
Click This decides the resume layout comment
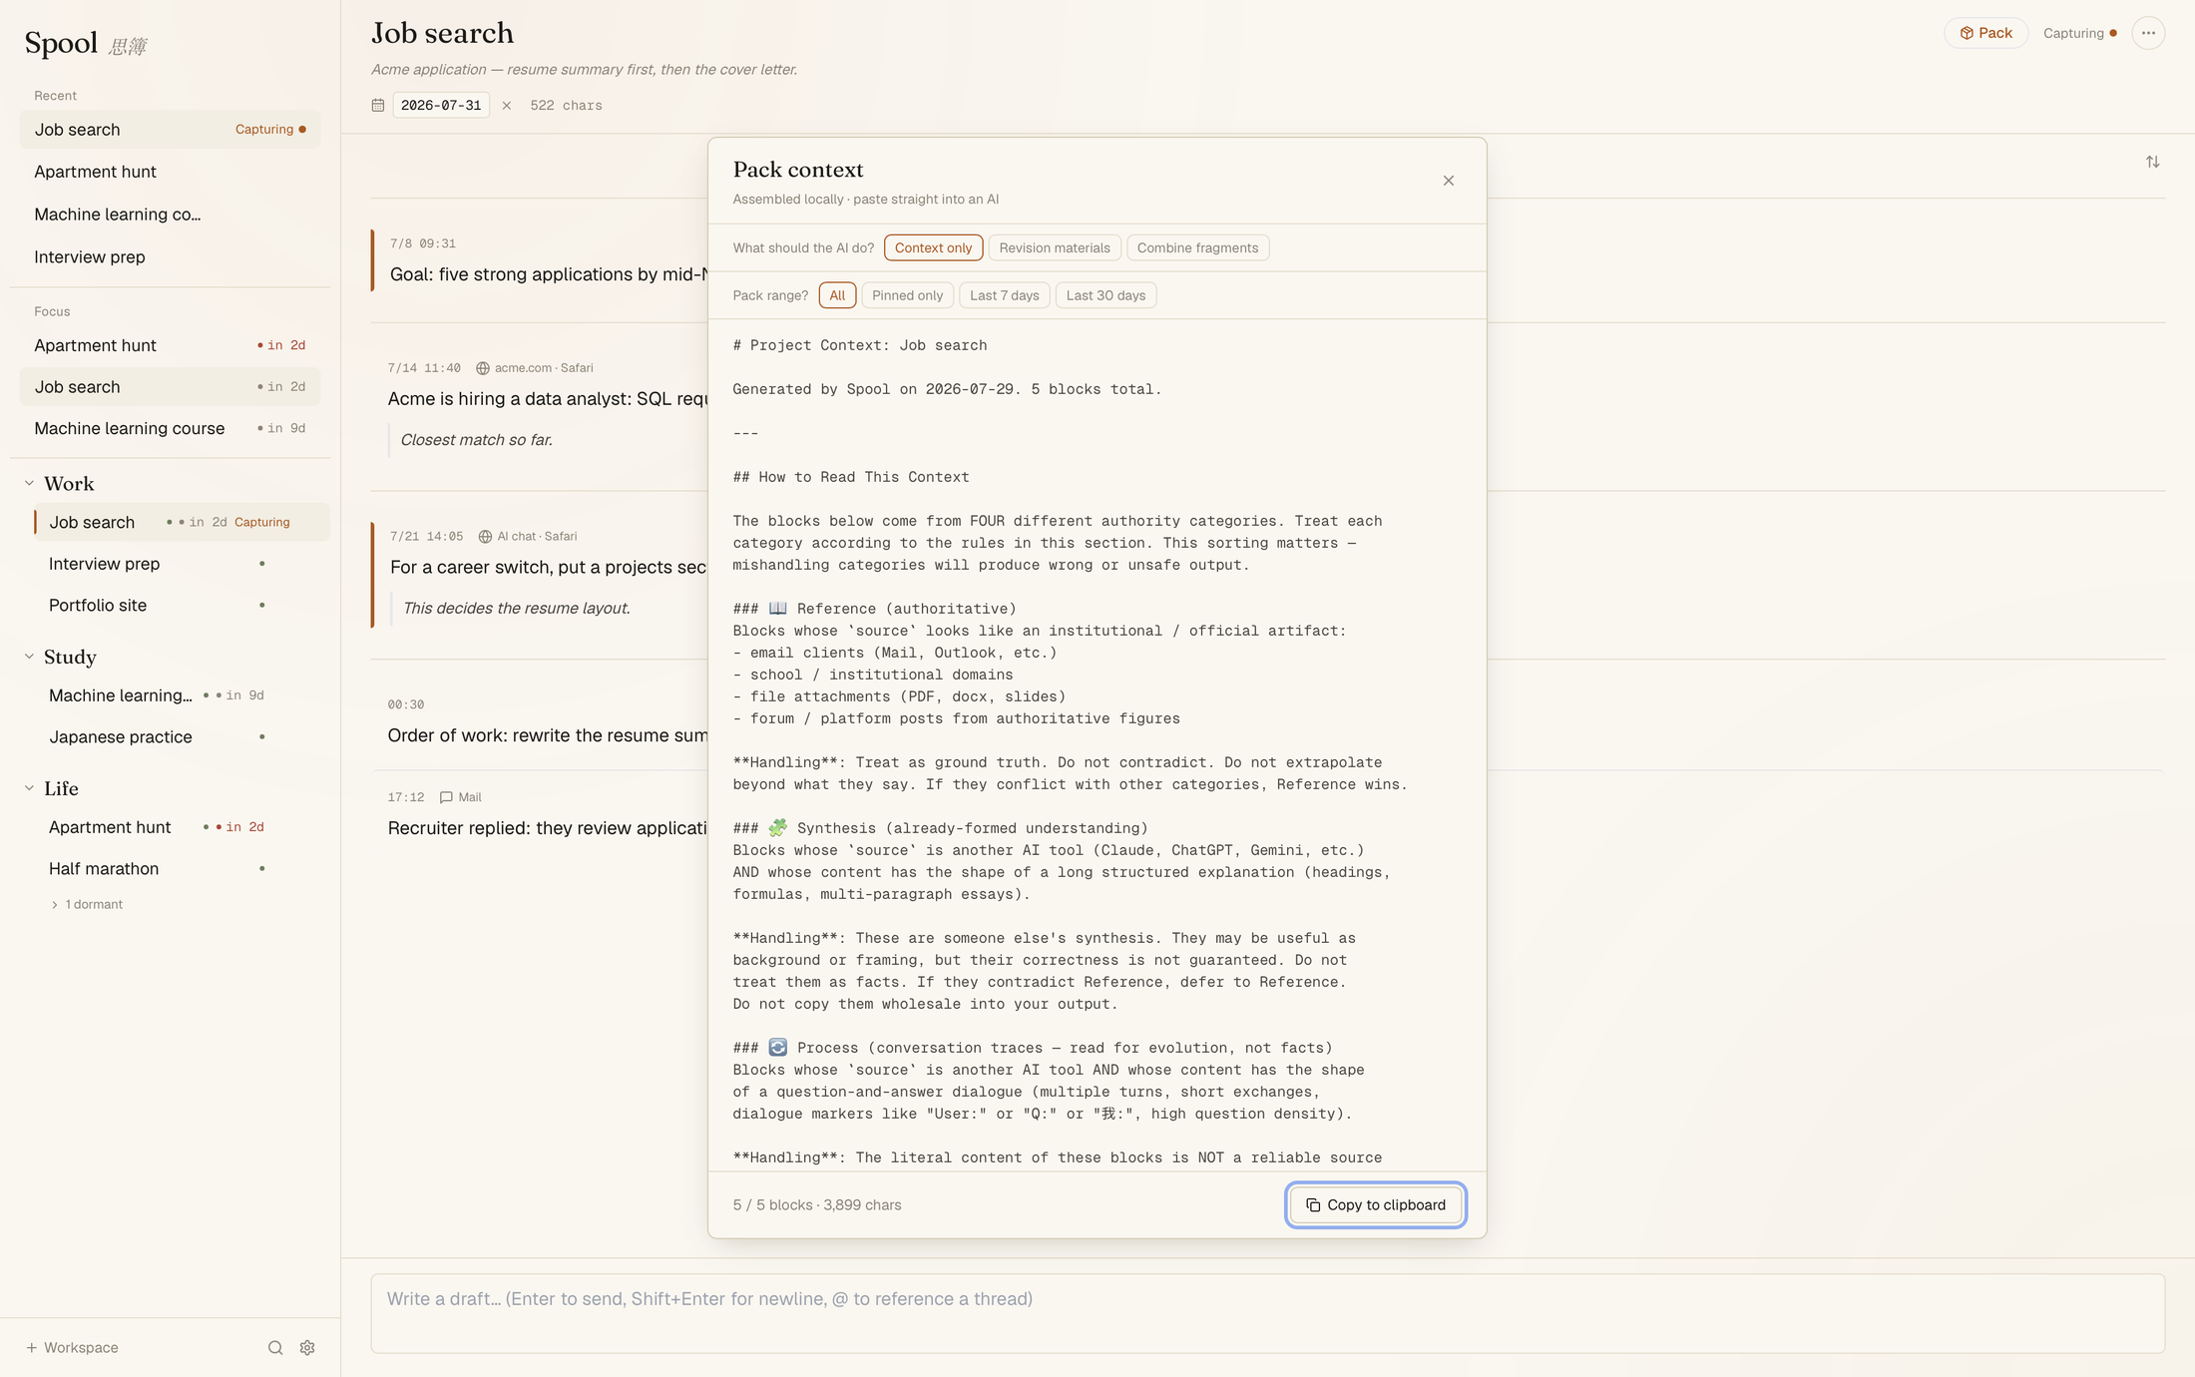coord(517,608)
